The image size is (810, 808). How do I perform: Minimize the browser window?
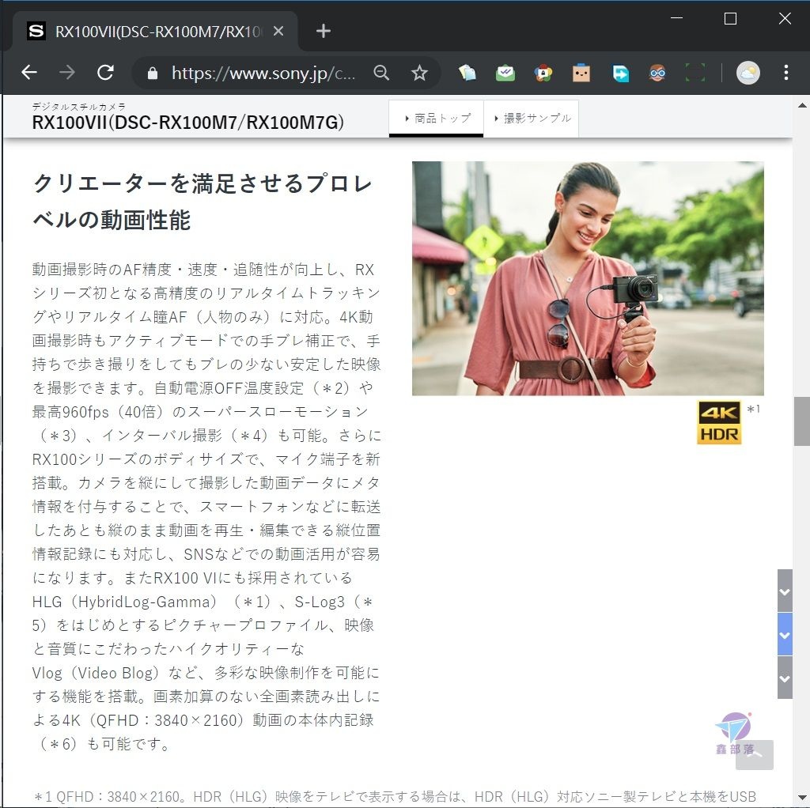pos(677,19)
